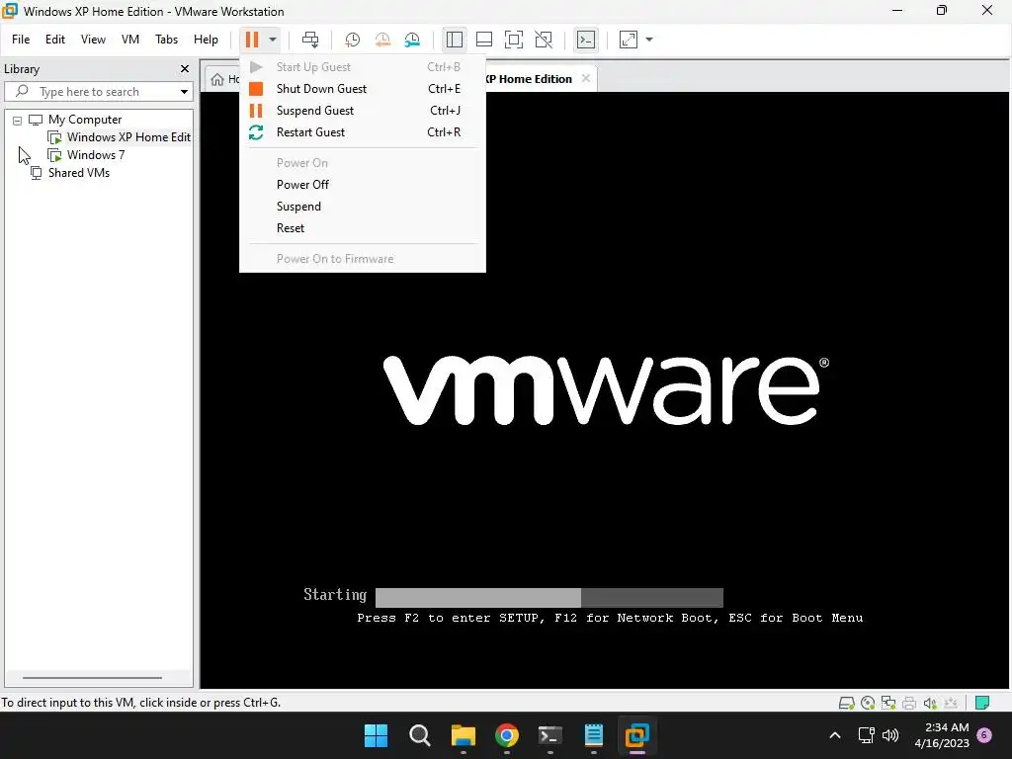The width and height of the screenshot is (1012, 759).
Task: Click the VMware boot progress bar
Action: coord(549,597)
